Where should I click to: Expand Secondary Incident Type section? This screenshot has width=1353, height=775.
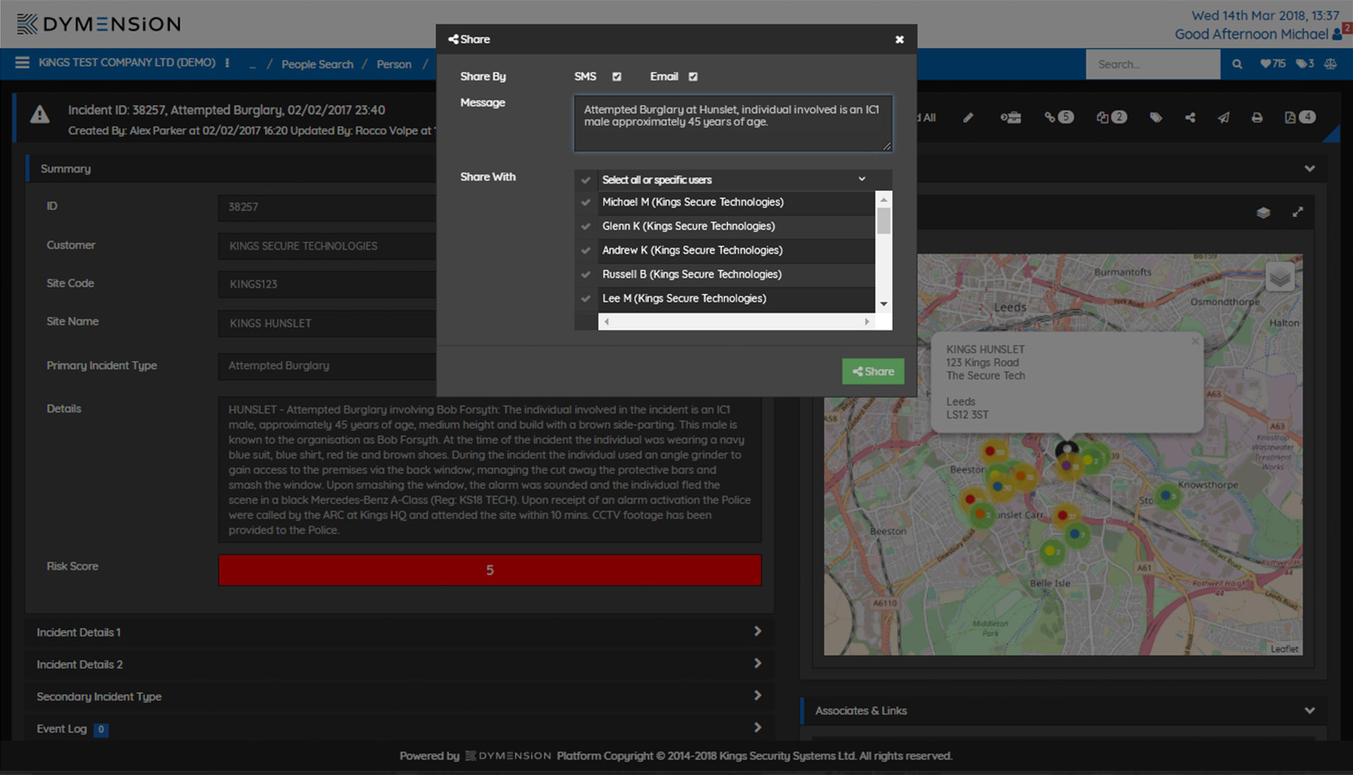point(399,696)
